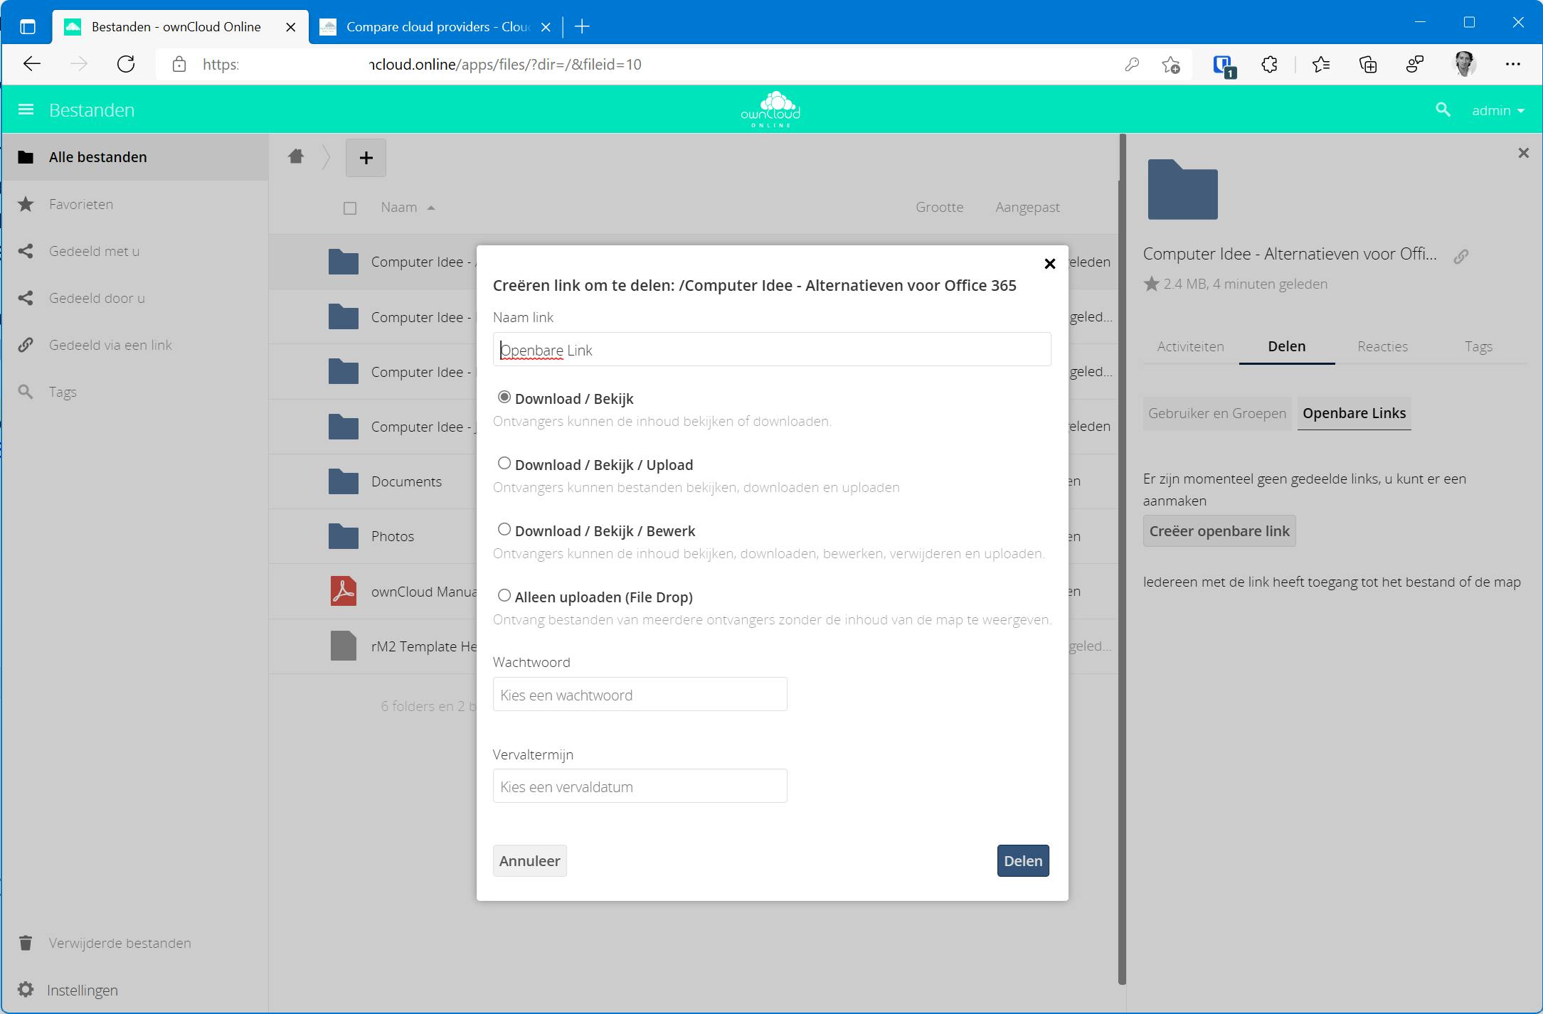
Task: Open the Vervaltermijn date picker field
Action: point(640,786)
